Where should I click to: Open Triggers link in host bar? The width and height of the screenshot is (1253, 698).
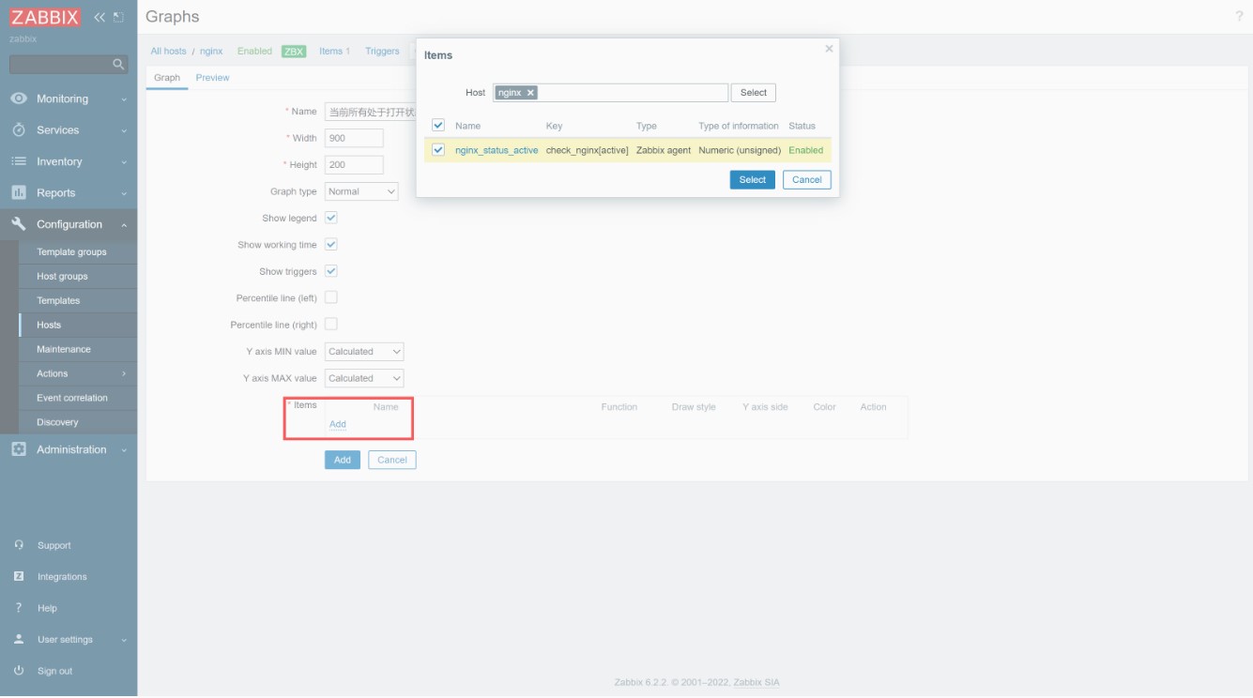tap(382, 52)
